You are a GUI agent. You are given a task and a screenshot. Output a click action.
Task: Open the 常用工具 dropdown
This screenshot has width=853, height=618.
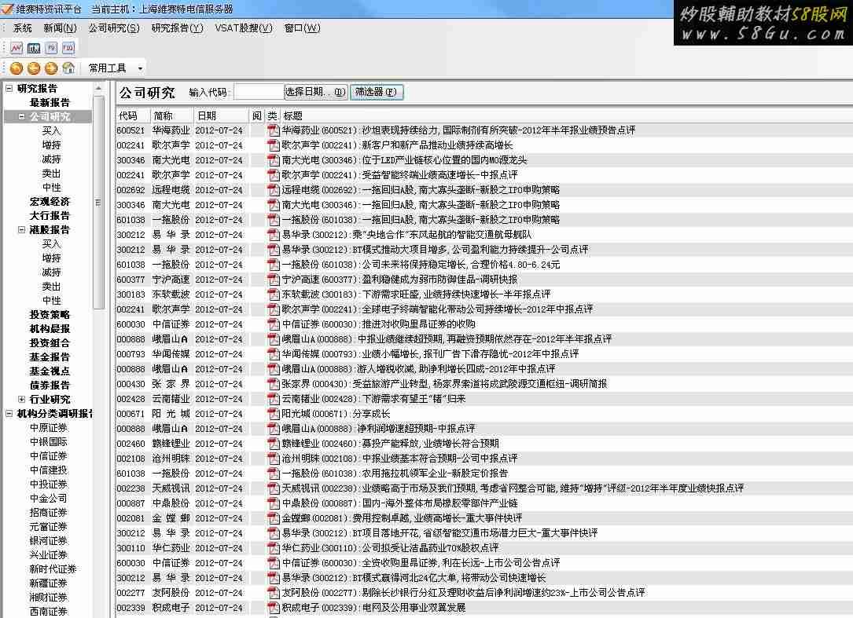tap(140, 68)
